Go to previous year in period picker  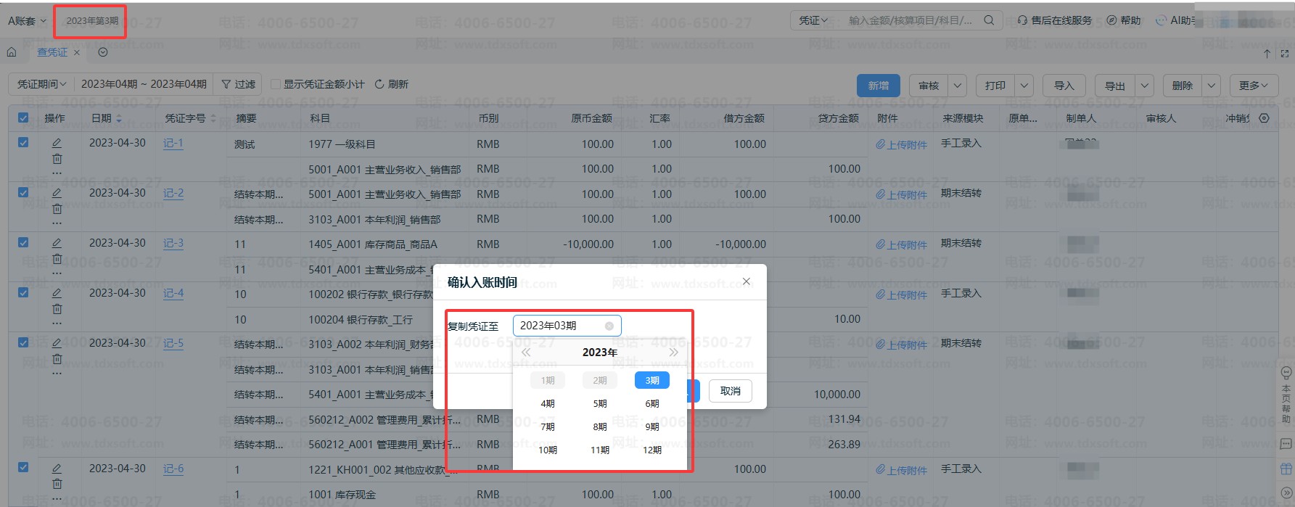(x=526, y=353)
